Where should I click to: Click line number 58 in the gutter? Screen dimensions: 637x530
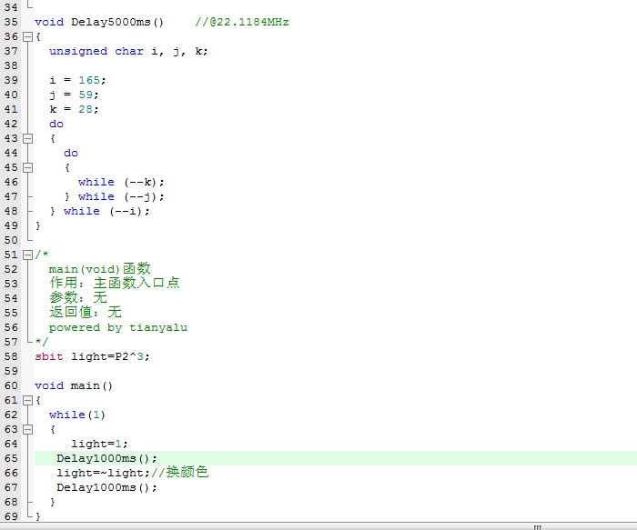click(11, 356)
